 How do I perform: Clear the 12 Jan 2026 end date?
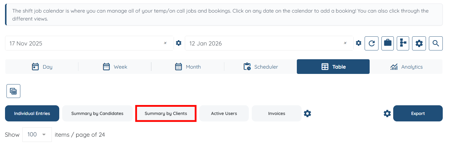tap(345, 43)
